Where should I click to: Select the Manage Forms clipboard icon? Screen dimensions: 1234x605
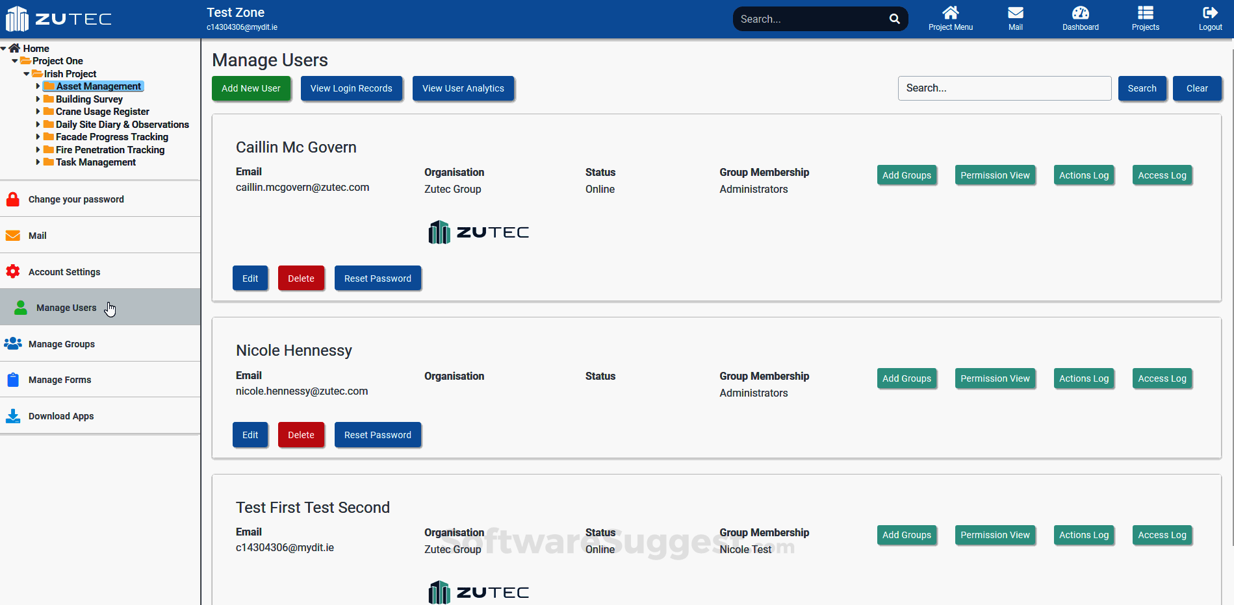(13, 379)
